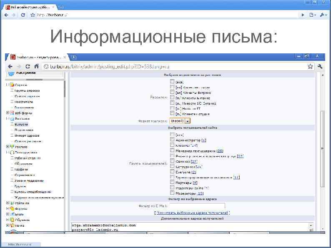Reload the inner posting_edit.php page
The image size is (331, 248).
(28, 67)
